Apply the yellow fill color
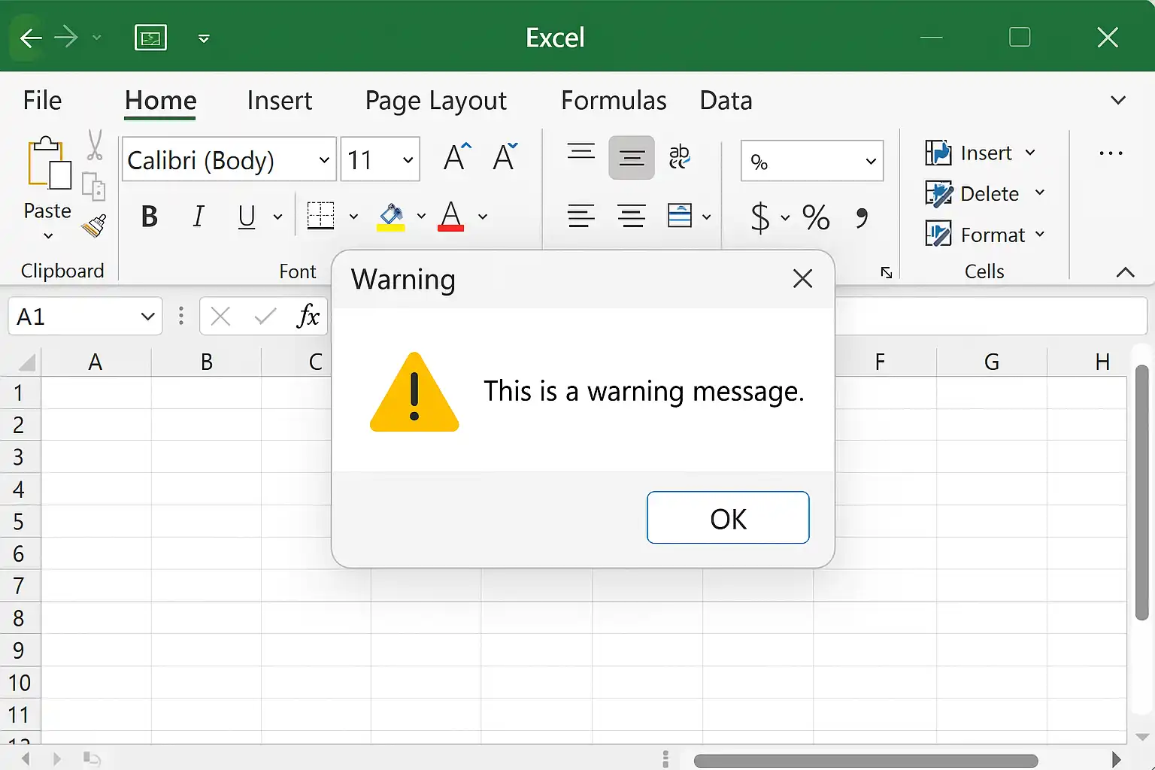The image size is (1155, 770). pyautogui.click(x=391, y=217)
